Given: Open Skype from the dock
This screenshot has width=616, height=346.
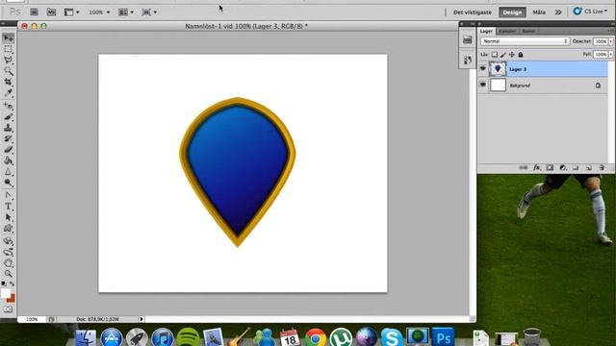Looking at the screenshot, I should (392, 337).
